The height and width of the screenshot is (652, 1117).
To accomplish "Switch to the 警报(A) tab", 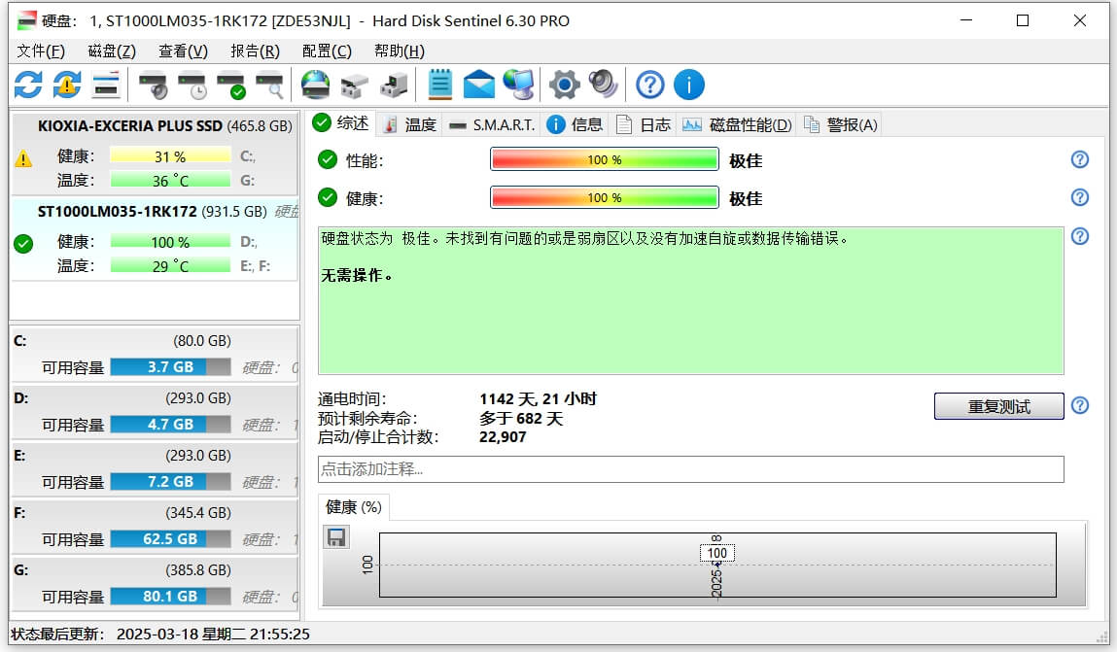I will point(841,124).
